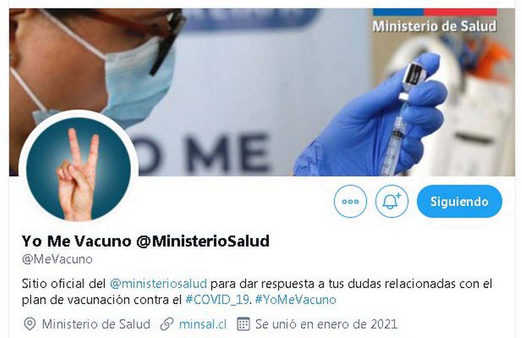Turn on notifications with the bell icon

click(391, 201)
